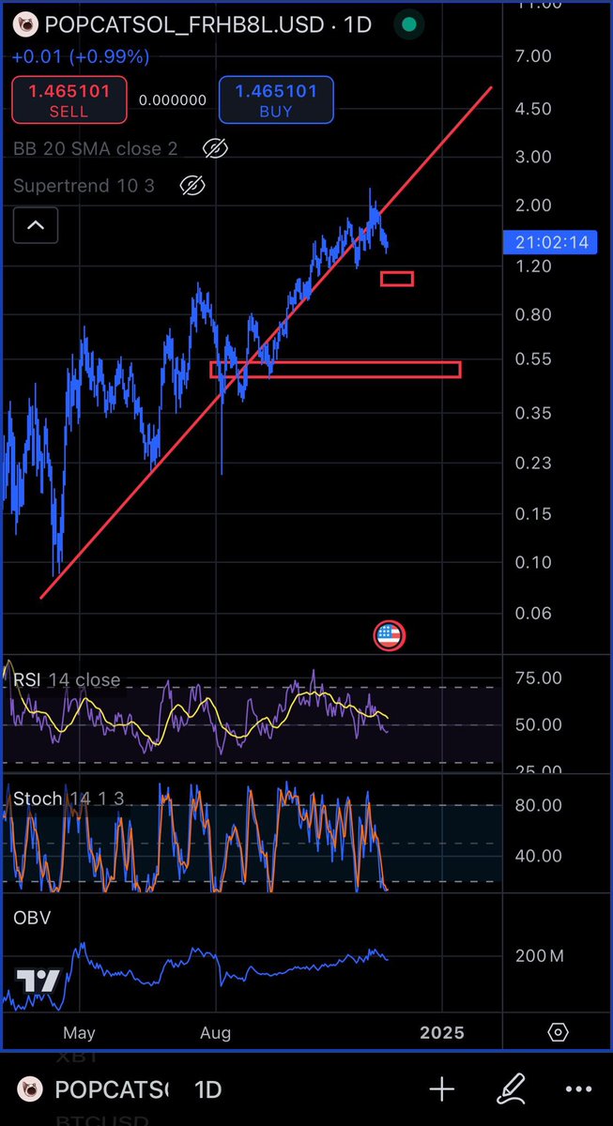Click the +0.01 (+0.99%) change value
Image resolution: width=613 pixels, height=1126 pixels.
(81, 57)
